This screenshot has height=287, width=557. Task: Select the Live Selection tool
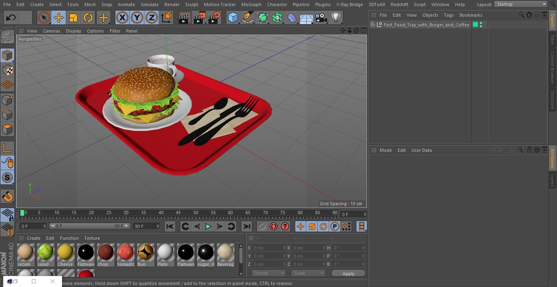pos(44,18)
